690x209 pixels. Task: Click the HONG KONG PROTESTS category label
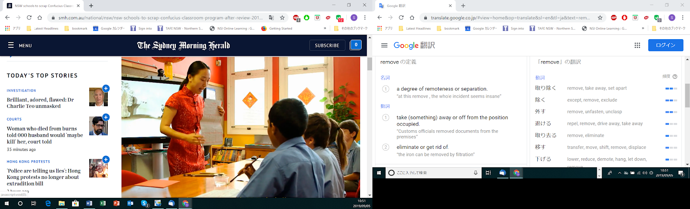(x=28, y=162)
